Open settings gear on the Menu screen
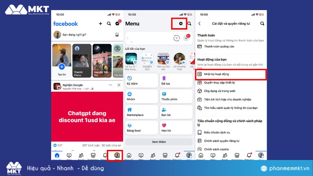 [180, 24]
